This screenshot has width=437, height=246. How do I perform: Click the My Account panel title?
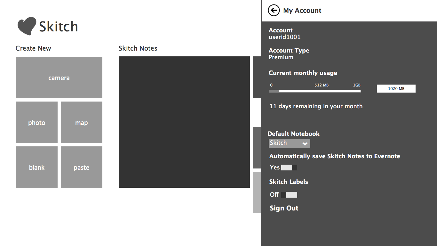click(302, 11)
